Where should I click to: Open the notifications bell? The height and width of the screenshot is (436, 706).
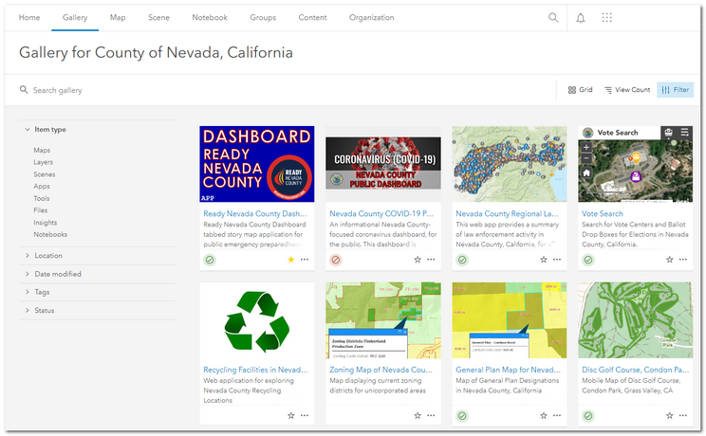click(581, 18)
